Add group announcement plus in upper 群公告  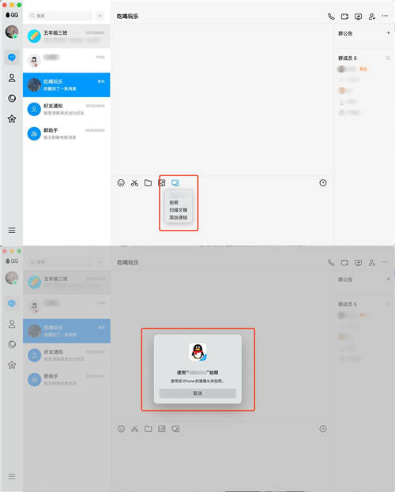point(389,33)
